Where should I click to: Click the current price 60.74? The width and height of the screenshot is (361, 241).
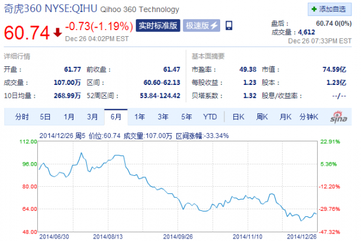click(26, 33)
